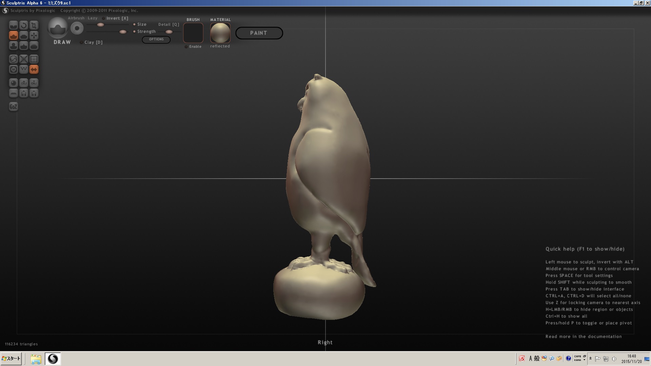Screen dimensions: 651x366
Task: Click the Export OBJ icon
Action: 34,83
